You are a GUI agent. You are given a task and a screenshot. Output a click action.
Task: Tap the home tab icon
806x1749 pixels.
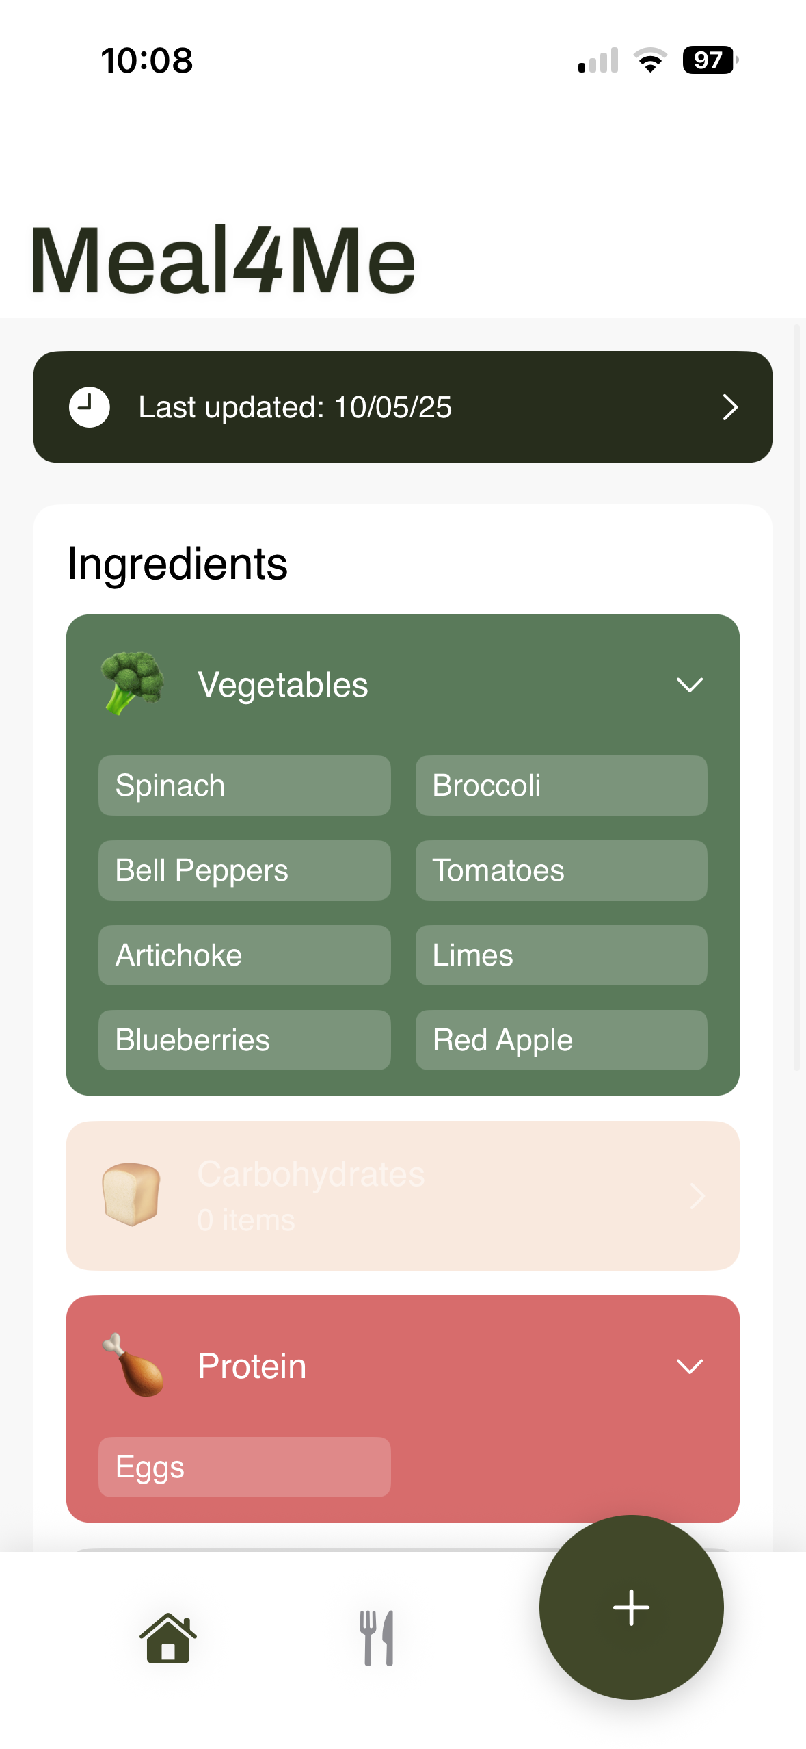click(168, 1638)
